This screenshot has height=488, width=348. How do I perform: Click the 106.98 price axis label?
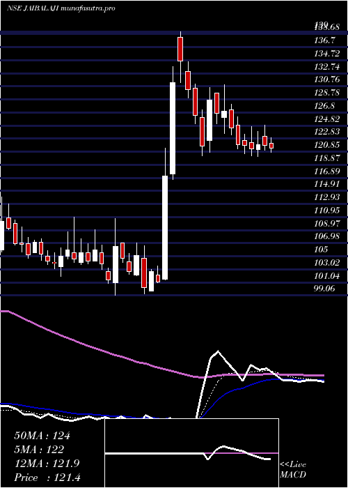coord(327,236)
